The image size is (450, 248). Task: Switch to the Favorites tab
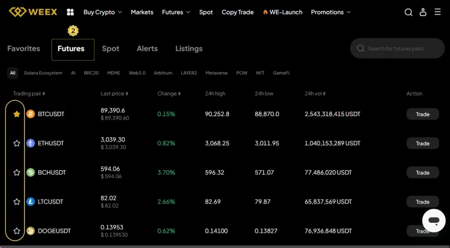[23, 49]
